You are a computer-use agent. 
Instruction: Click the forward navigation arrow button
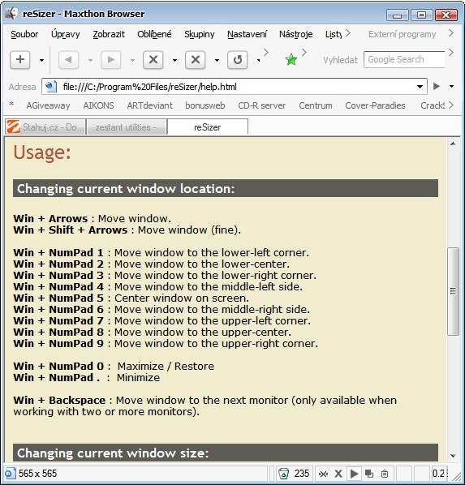point(110,59)
